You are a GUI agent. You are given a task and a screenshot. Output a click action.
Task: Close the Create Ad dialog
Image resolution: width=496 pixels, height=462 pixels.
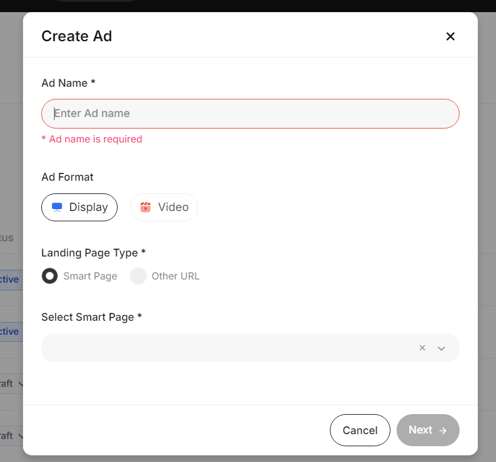(450, 36)
